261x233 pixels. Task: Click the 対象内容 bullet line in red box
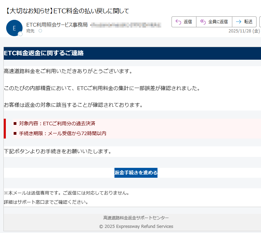[57, 123]
